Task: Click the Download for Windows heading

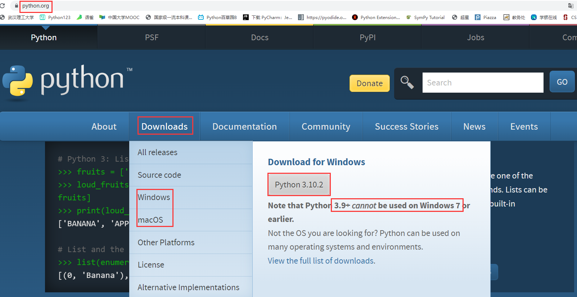Action: [316, 162]
